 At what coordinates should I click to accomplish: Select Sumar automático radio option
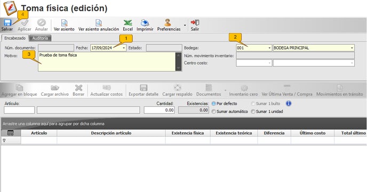click(213, 112)
